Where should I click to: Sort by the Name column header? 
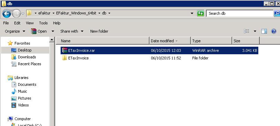103,41
